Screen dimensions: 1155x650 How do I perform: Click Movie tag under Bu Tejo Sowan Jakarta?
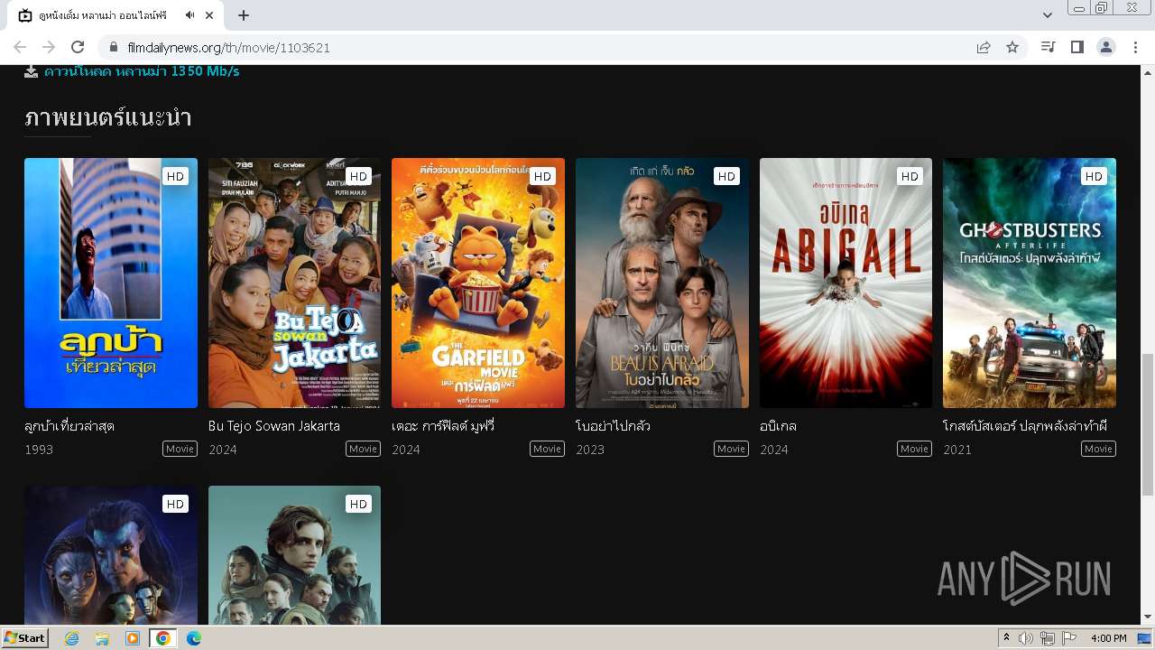coord(363,449)
